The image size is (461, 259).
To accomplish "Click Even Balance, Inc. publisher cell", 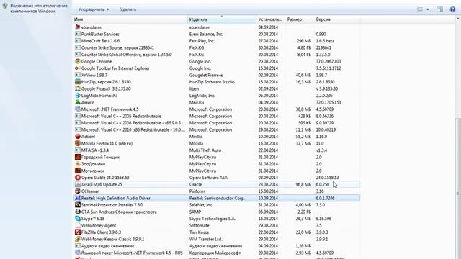I will coord(206,34).
